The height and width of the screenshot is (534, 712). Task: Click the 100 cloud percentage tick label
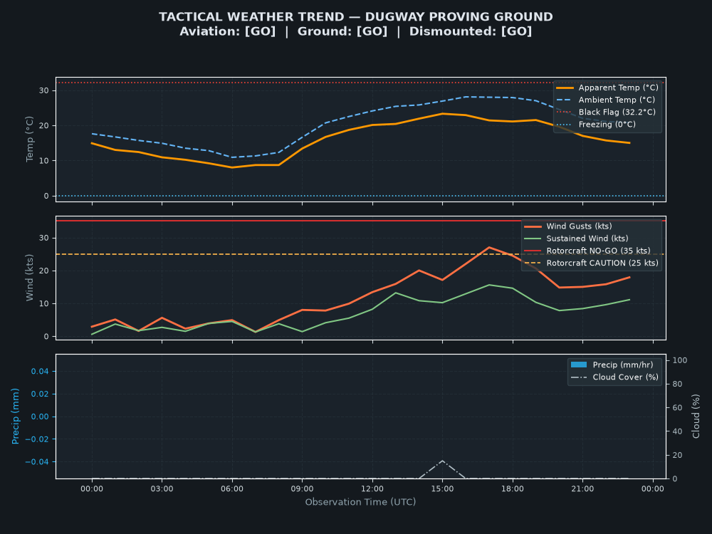[680, 360]
